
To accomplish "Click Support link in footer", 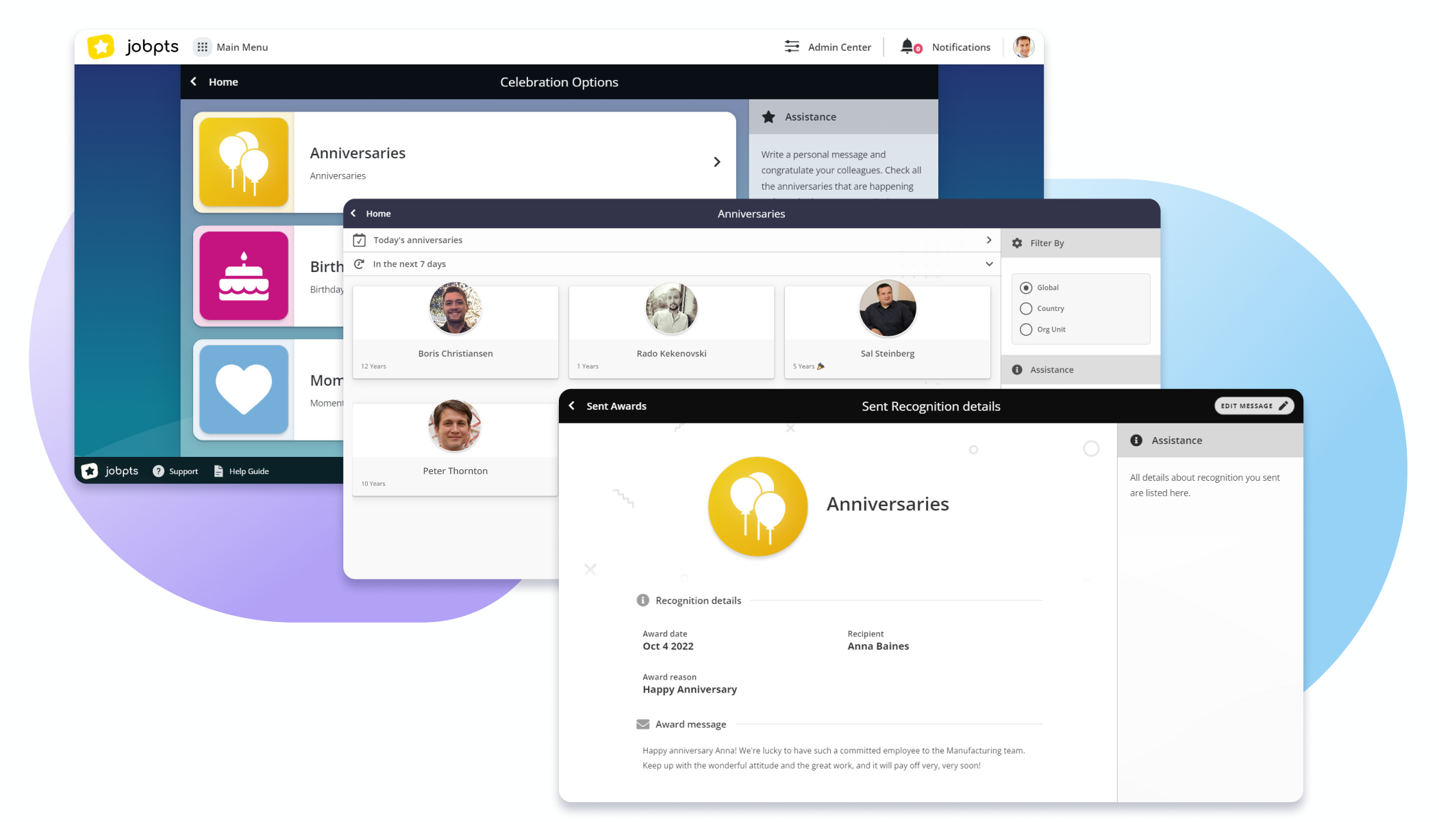I will tap(184, 471).
